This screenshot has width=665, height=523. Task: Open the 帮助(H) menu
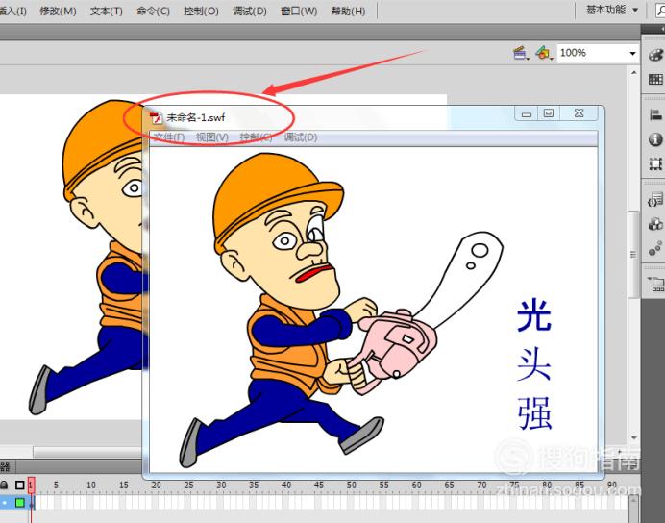[348, 11]
